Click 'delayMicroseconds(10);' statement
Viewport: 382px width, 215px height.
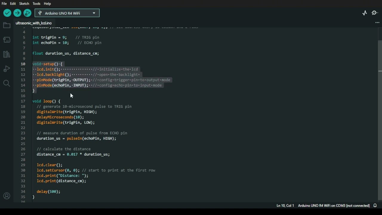coord(60,117)
